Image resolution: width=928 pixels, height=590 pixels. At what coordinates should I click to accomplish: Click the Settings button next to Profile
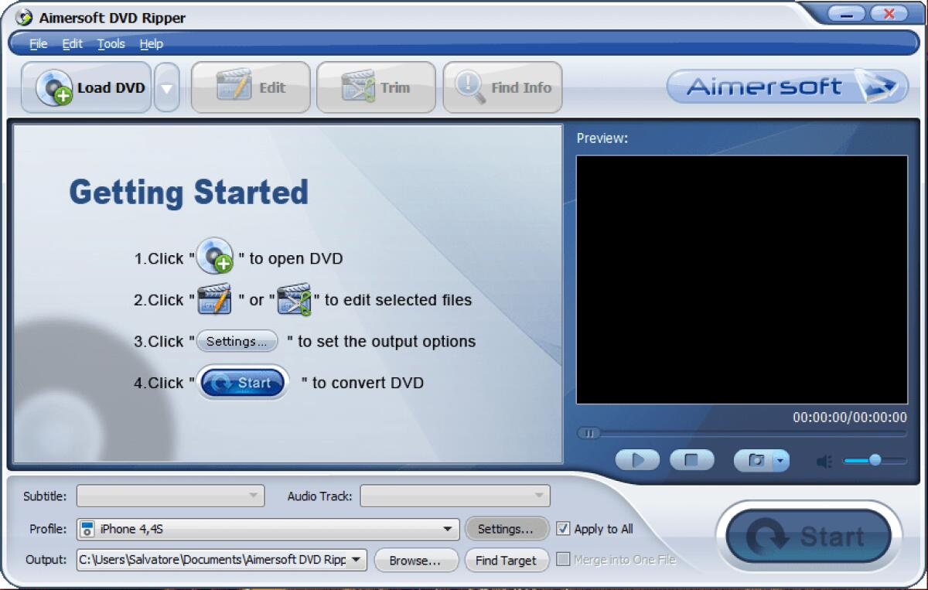pos(507,529)
